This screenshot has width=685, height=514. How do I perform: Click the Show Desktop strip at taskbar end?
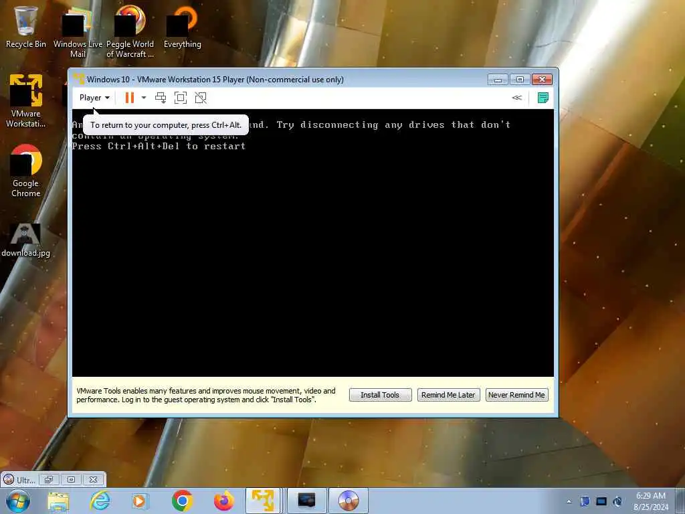pyautogui.click(x=680, y=501)
